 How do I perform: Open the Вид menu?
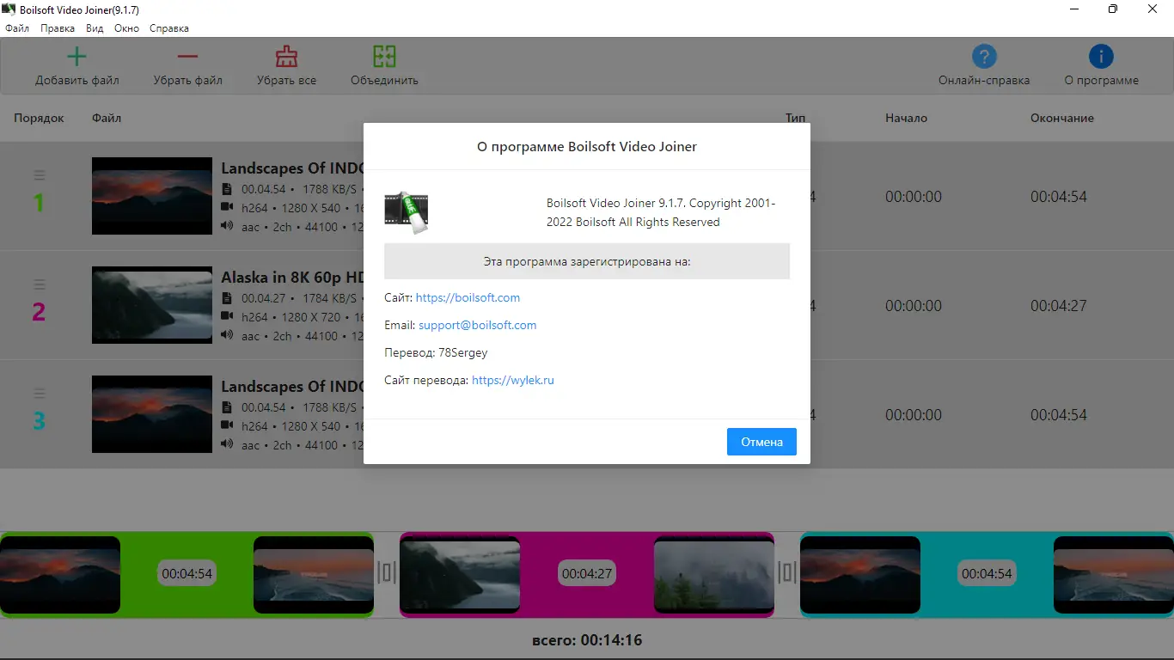click(x=95, y=28)
